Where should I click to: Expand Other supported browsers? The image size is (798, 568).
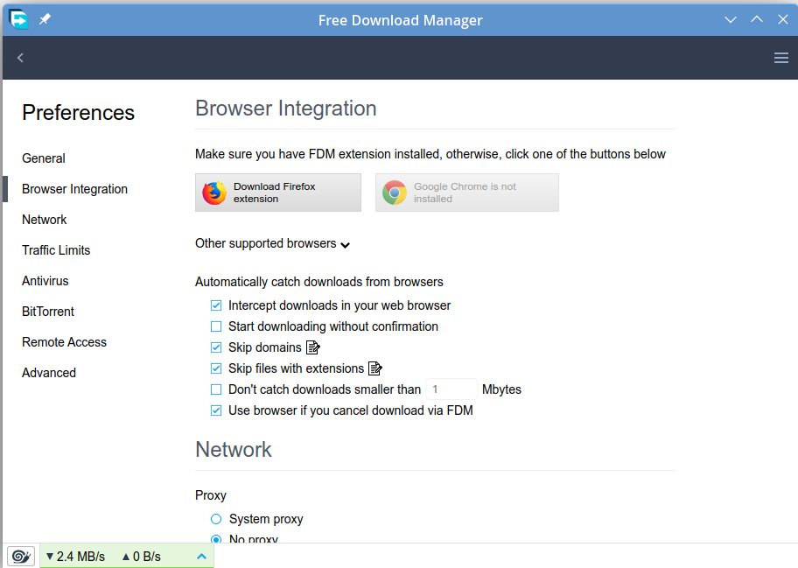pyautogui.click(x=273, y=244)
